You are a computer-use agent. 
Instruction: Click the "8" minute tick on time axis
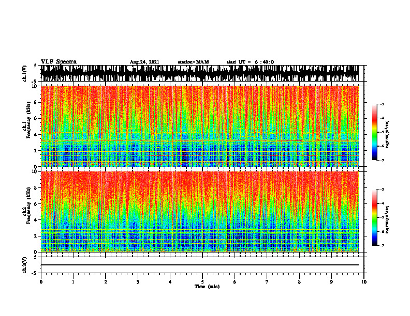tap(299, 282)
